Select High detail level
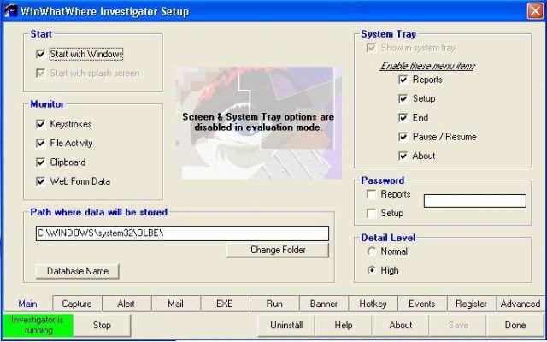This screenshot has height=342, width=547. [x=372, y=270]
